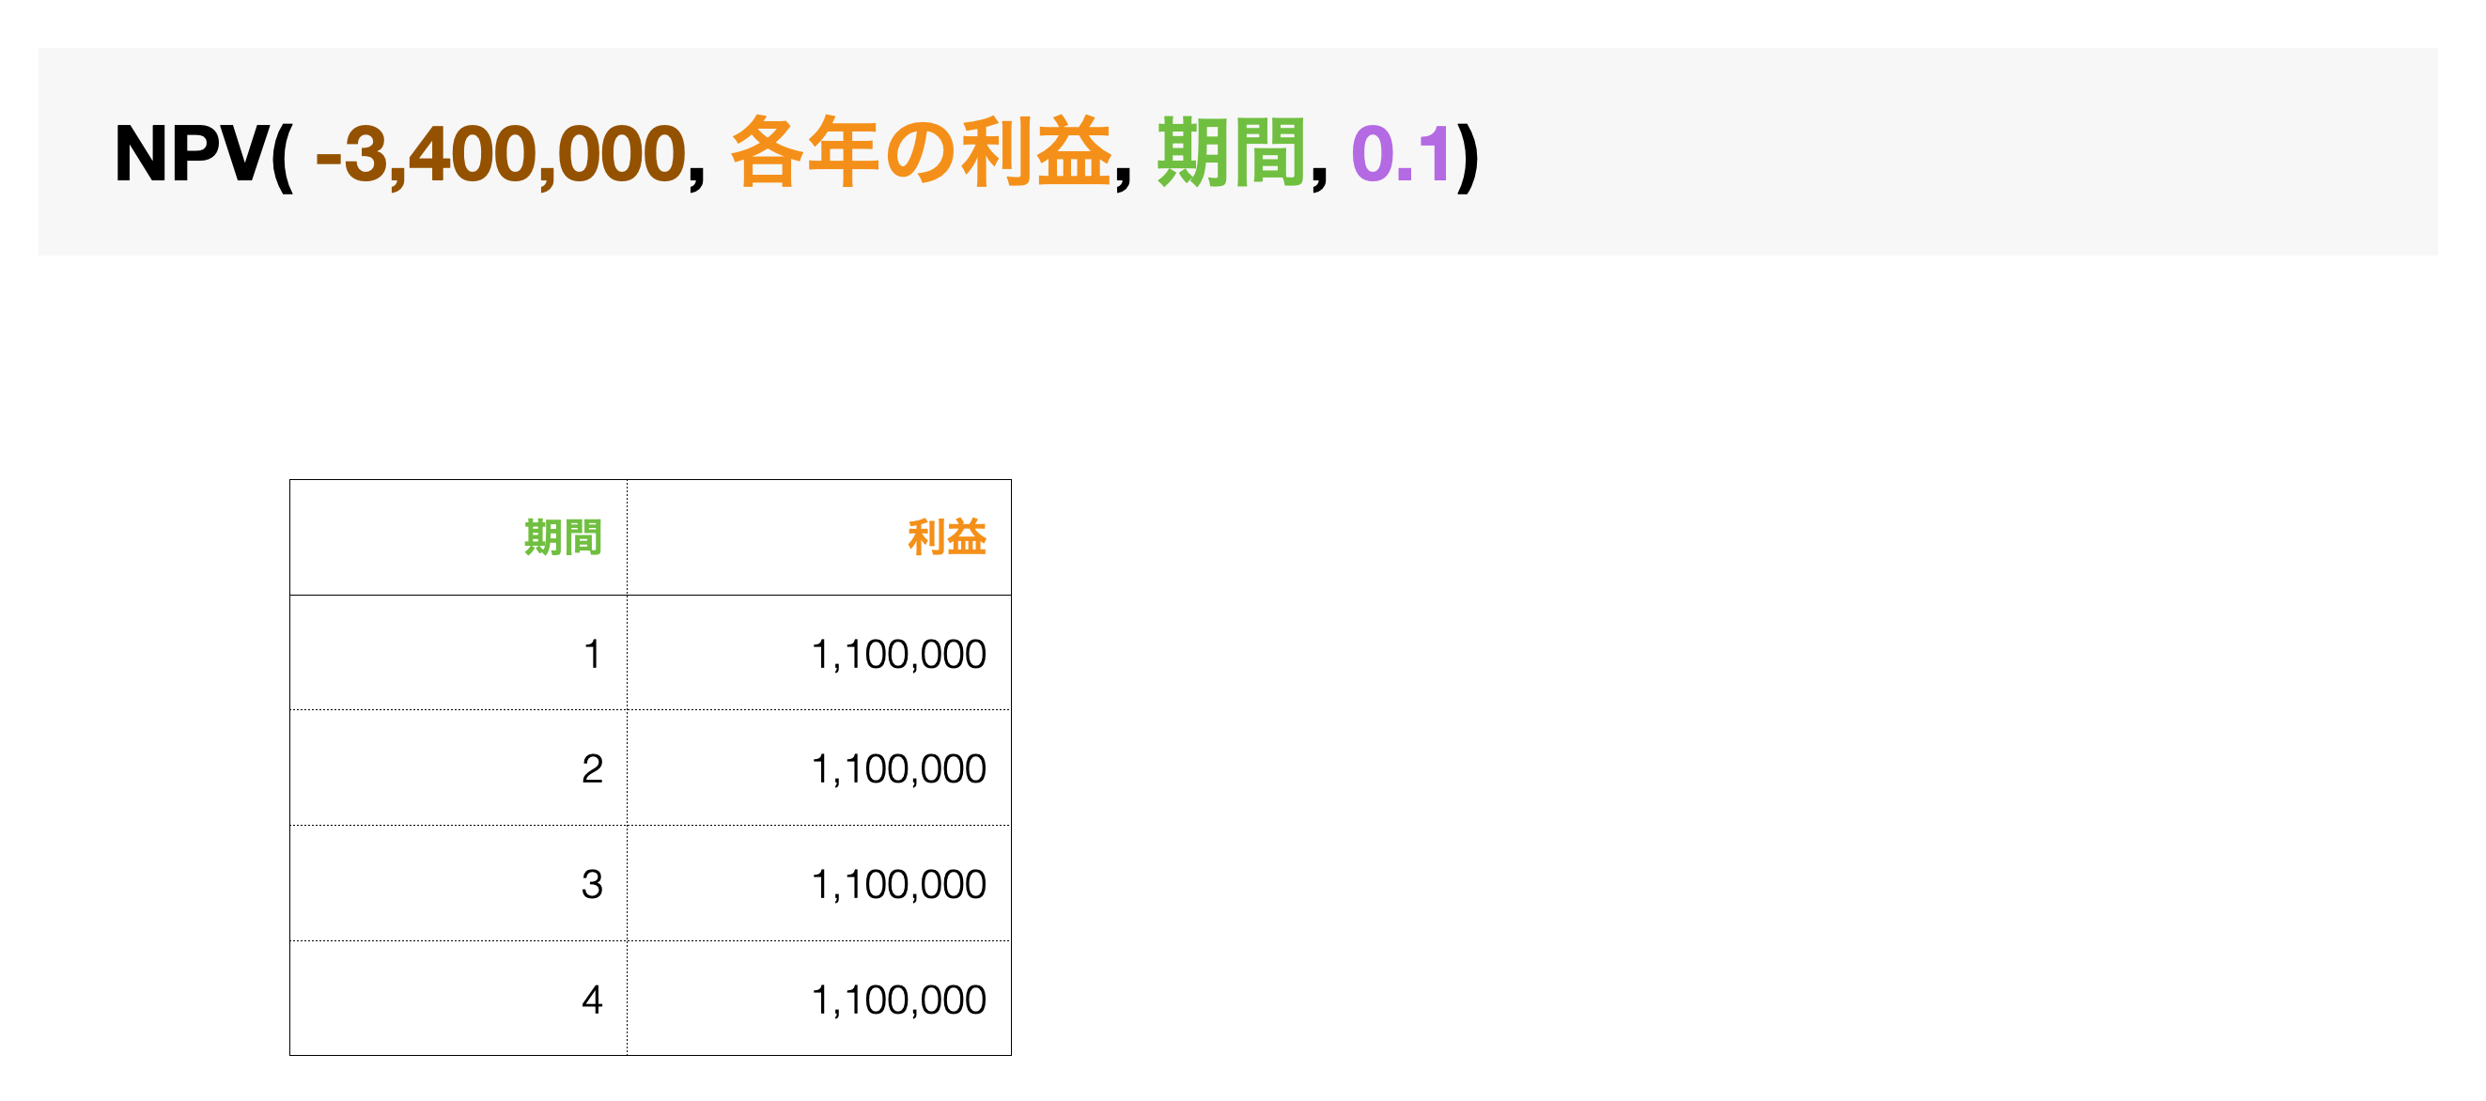Click the NPV function name in the formula
The width and height of the screenshot is (2486, 1101).
click(189, 154)
